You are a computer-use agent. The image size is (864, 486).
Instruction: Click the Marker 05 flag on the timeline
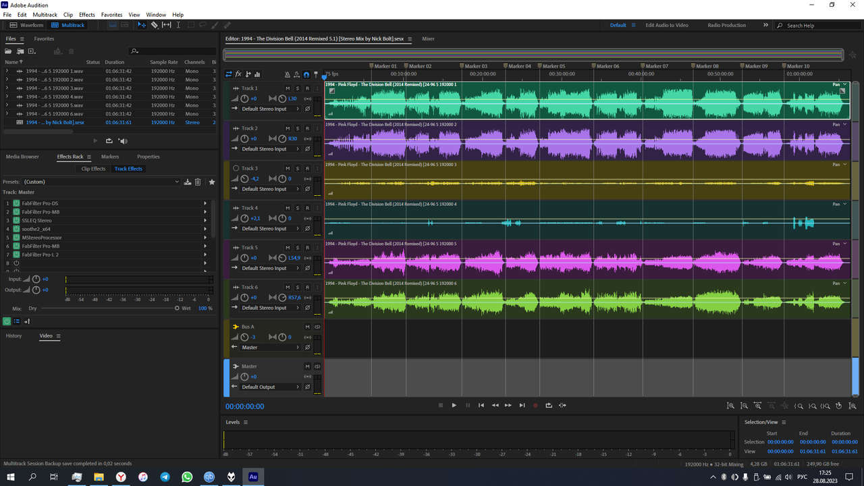539,66
